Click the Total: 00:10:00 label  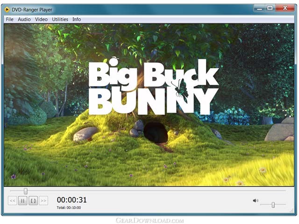coord(69,208)
